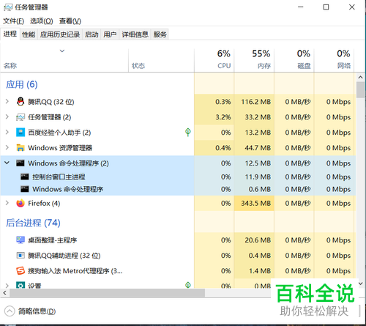Click 桌面整理 memory value 20.6 MB
The height and width of the screenshot is (326, 366).
(x=258, y=240)
